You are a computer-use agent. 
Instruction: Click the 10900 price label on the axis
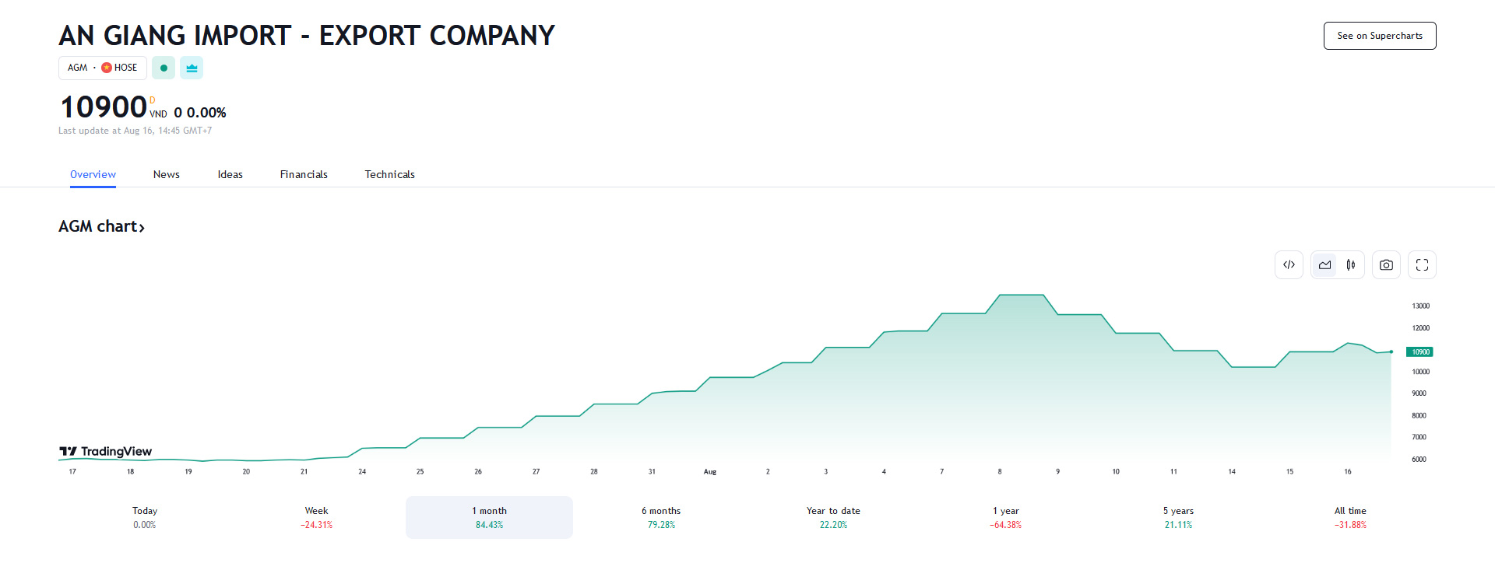(1419, 352)
